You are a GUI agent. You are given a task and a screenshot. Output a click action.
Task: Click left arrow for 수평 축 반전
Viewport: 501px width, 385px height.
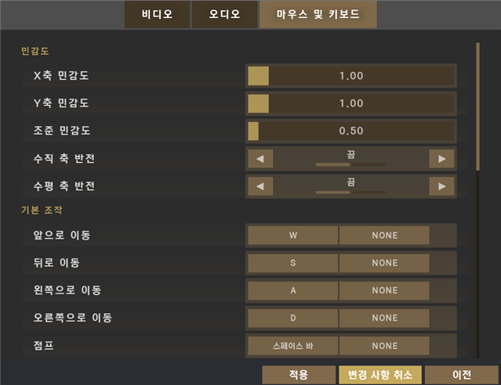pos(260,186)
